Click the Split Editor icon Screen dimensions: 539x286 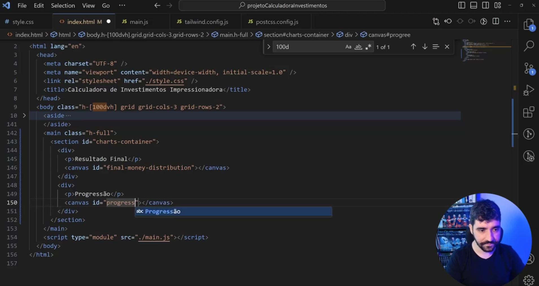(496, 21)
